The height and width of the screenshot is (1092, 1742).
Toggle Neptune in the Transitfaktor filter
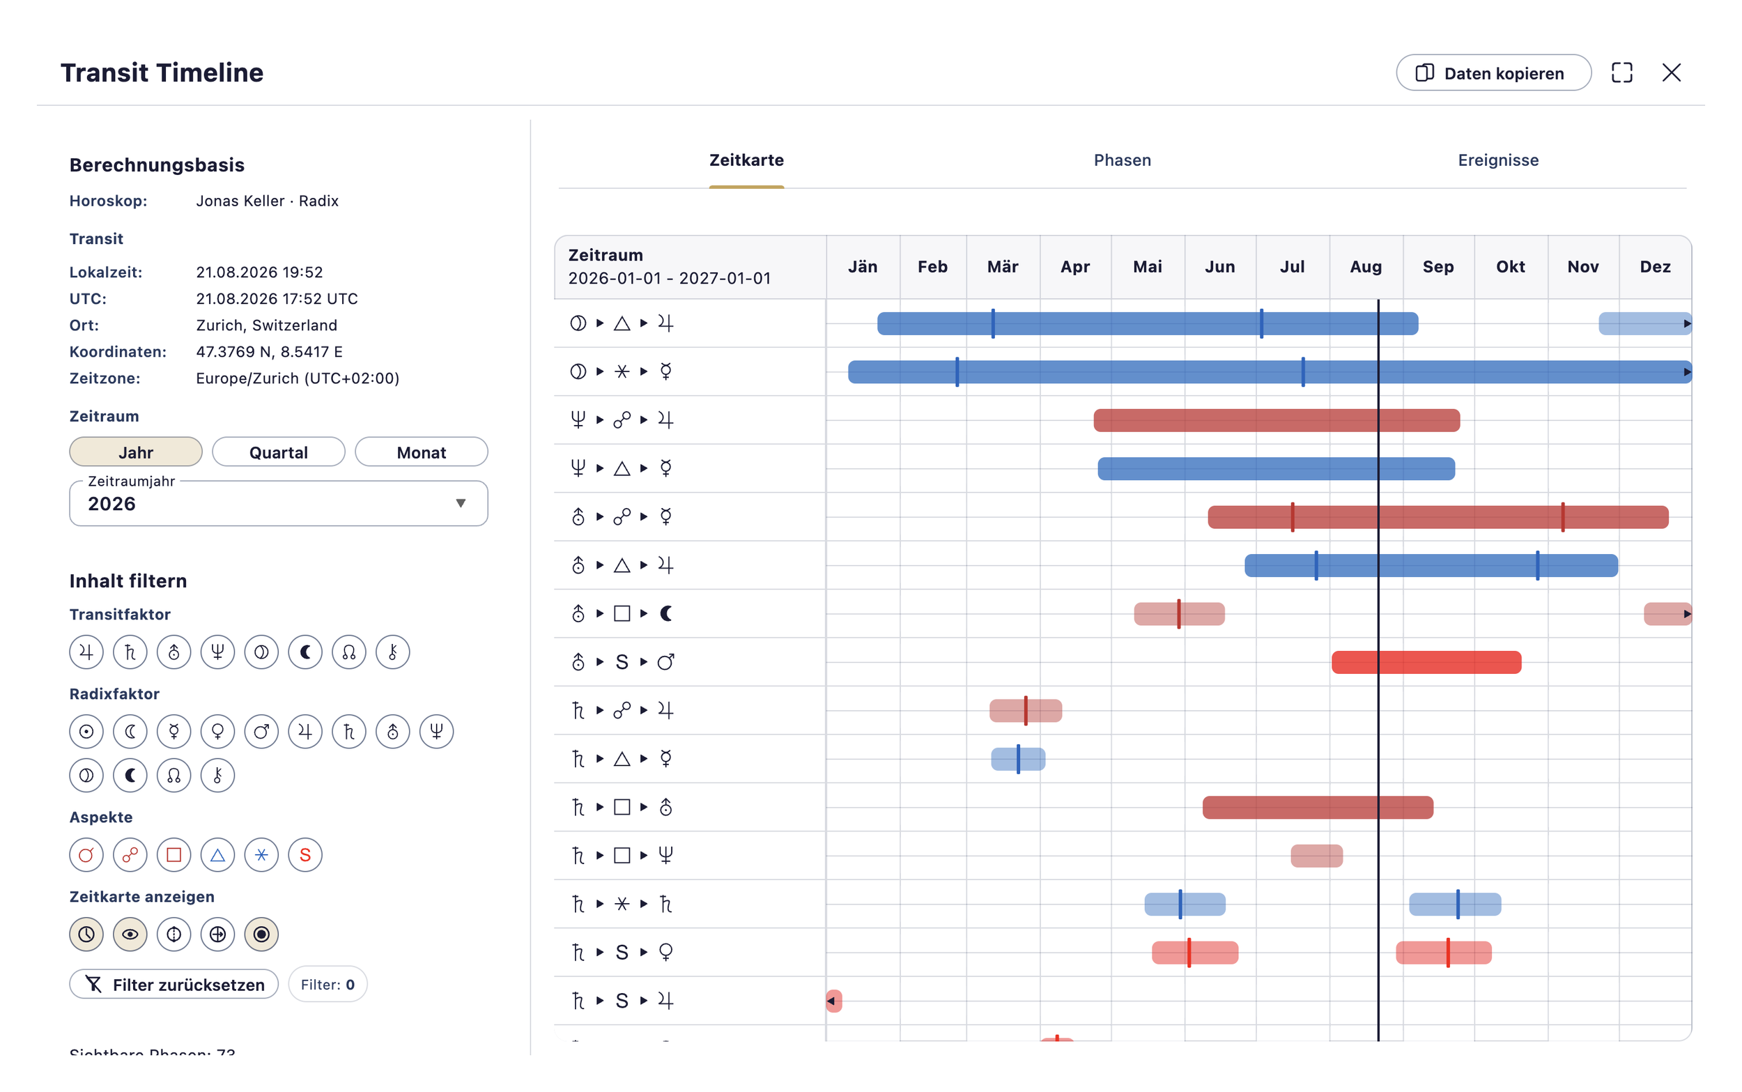[217, 652]
